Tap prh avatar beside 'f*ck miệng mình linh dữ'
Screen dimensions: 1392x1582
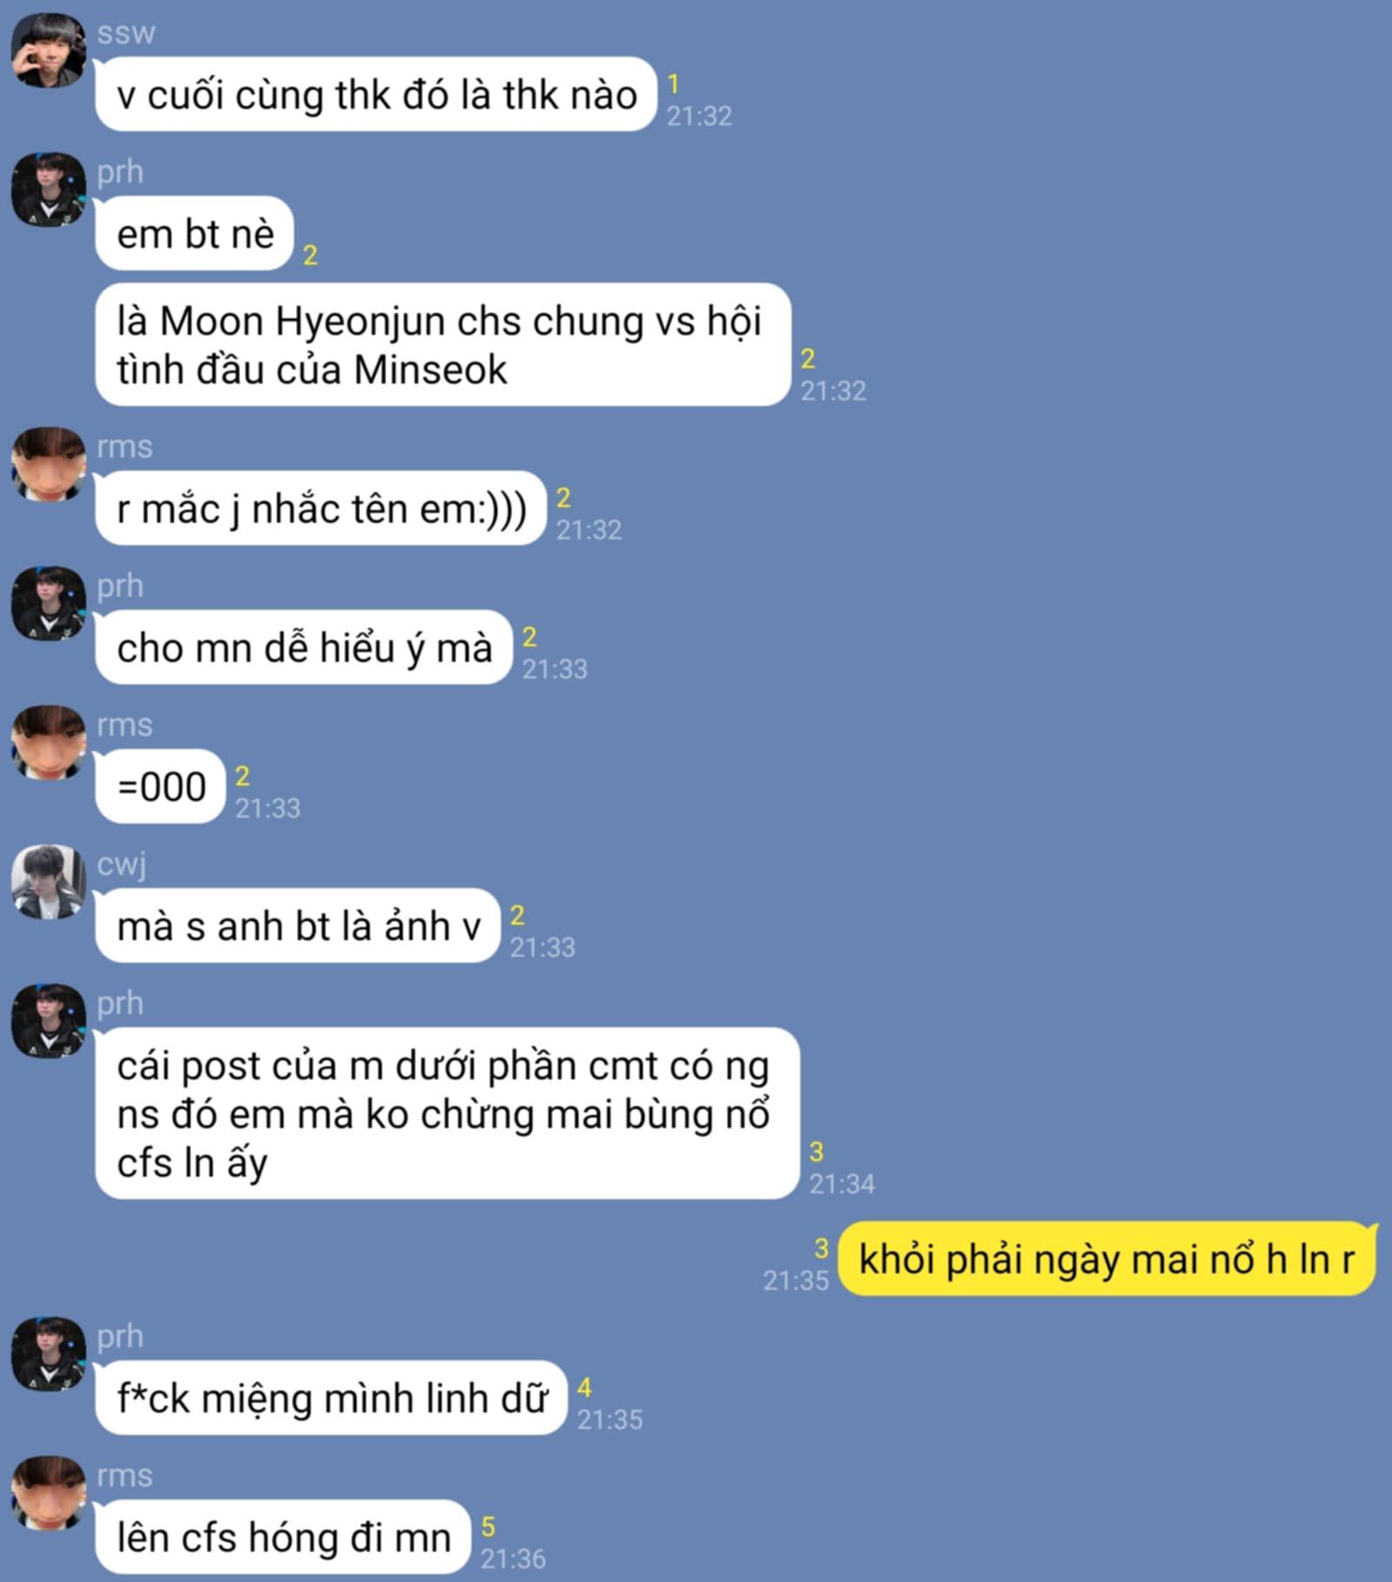click(x=49, y=1354)
